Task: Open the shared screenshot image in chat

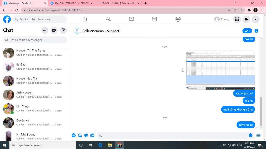Action: click(x=220, y=70)
